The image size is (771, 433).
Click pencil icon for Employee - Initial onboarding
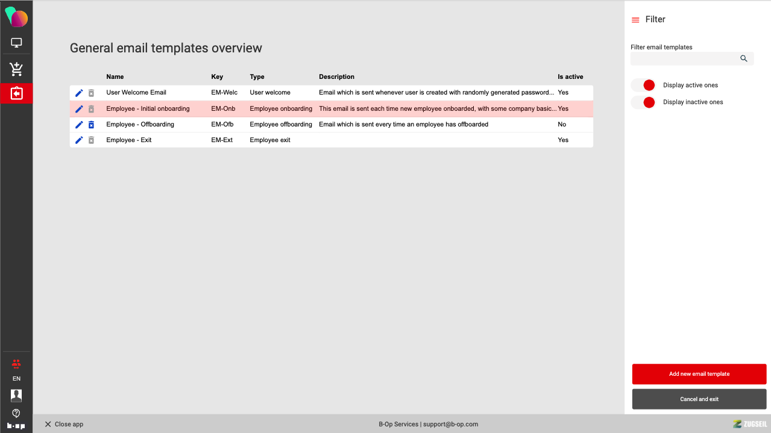[x=79, y=109]
